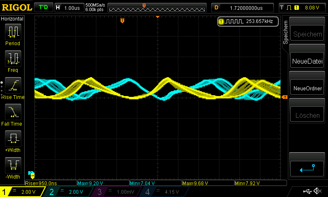
Task: Select the Fall Time measurement icon
Action: tap(13, 112)
